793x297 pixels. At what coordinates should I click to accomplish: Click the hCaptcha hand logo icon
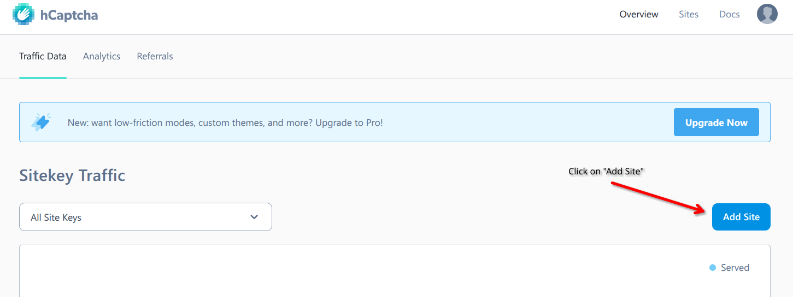[x=23, y=15]
